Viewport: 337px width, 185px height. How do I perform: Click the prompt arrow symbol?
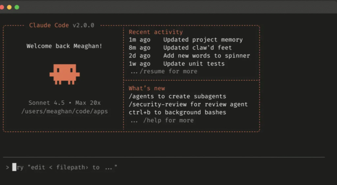pos(7,168)
